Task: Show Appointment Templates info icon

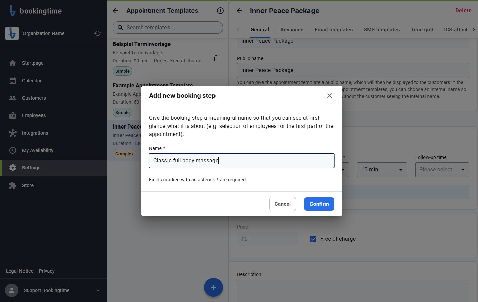Action: 220,11
